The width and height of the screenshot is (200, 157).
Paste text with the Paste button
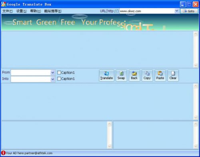point(160,76)
